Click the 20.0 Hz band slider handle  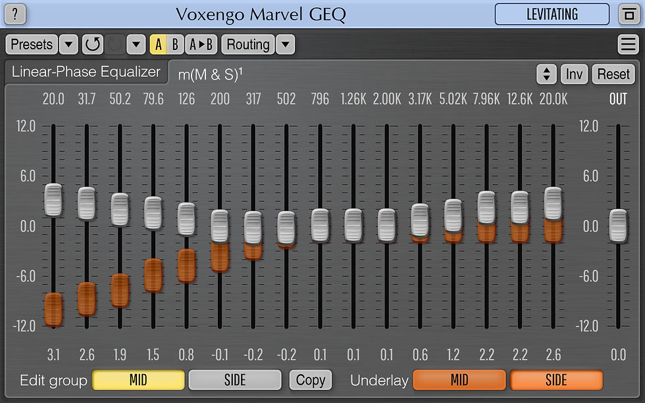tap(53, 200)
